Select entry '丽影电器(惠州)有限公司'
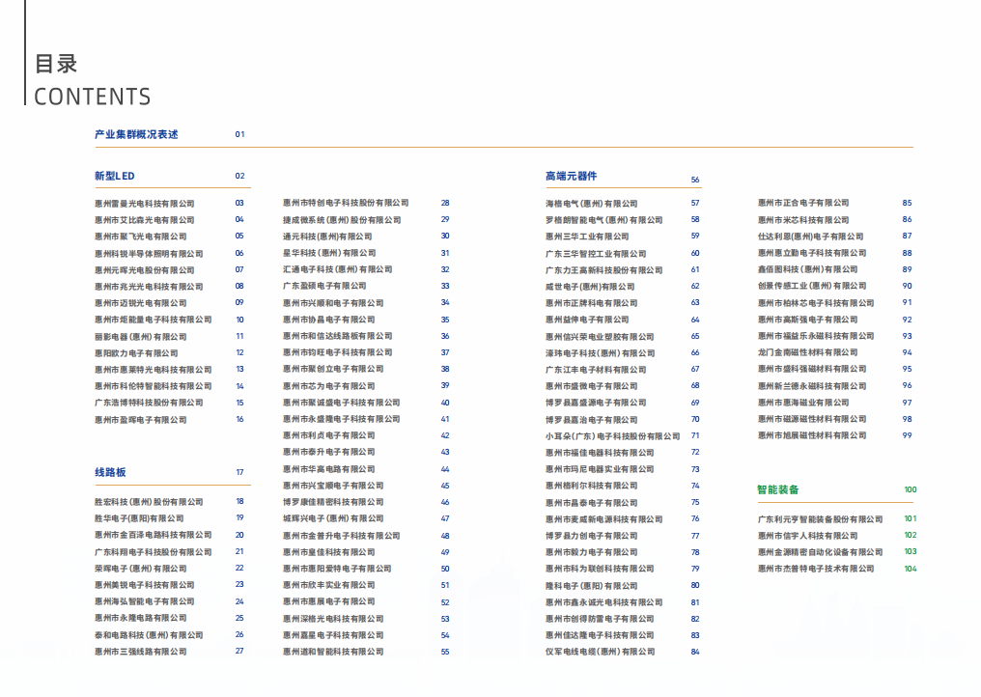The height and width of the screenshot is (697, 981). 141,337
